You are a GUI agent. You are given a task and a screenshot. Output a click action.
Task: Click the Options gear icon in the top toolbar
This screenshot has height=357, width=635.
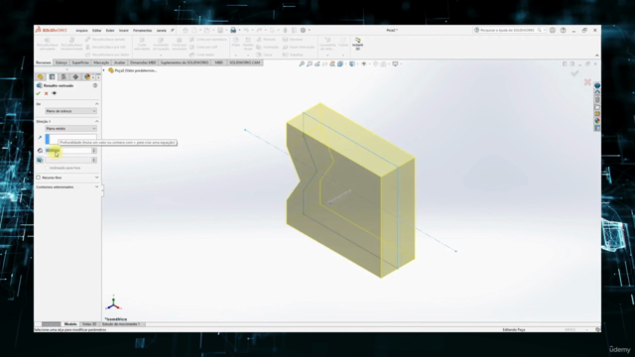[303, 31]
